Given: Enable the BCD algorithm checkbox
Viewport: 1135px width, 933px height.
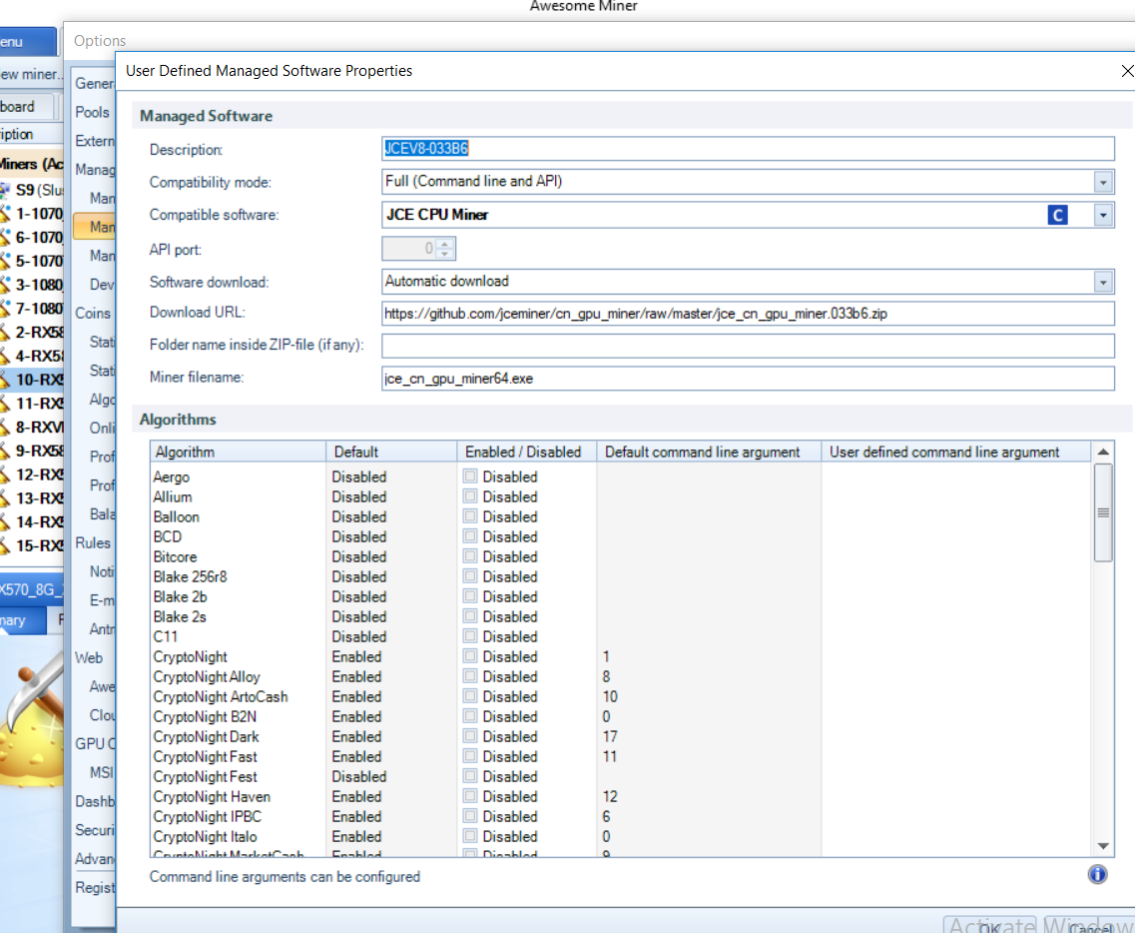Looking at the screenshot, I should pos(470,536).
